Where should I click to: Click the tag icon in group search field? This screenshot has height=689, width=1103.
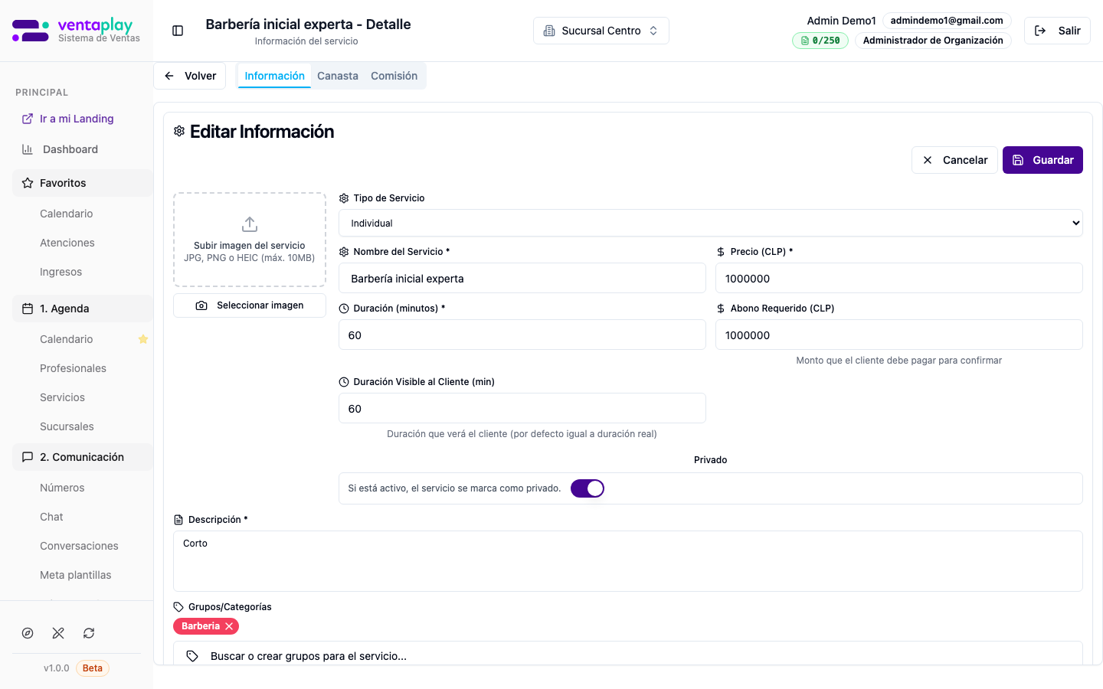tap(192, 656)
